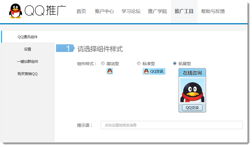Open 推广学院 in the top menu

coord(157,11)
